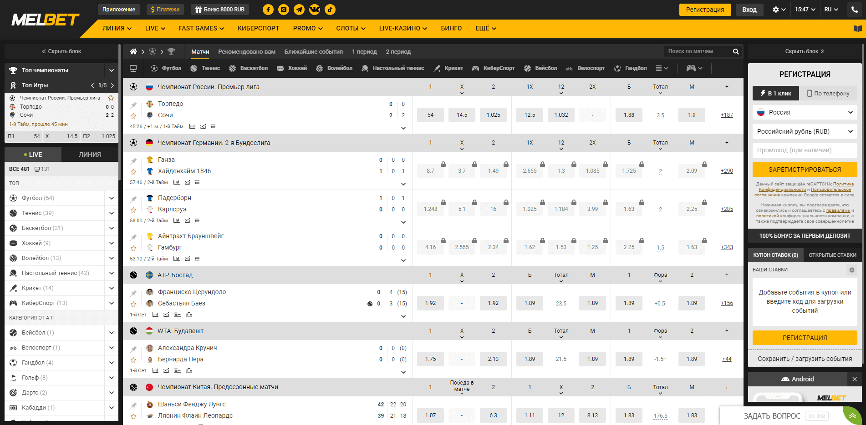This screenshot has height=425, width=866.
Task: Favorite the Айнтрахт Брауншвейг match star
Action: coord(133,248)
